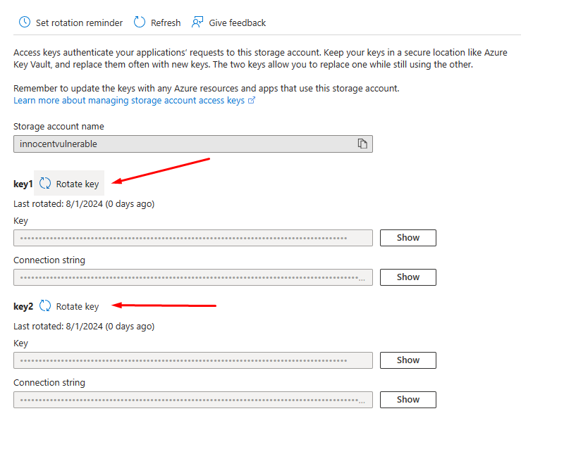Click the Give feedback person icon
The height and width of the screenshot is (461, 576).
click(x=197, y=23)
